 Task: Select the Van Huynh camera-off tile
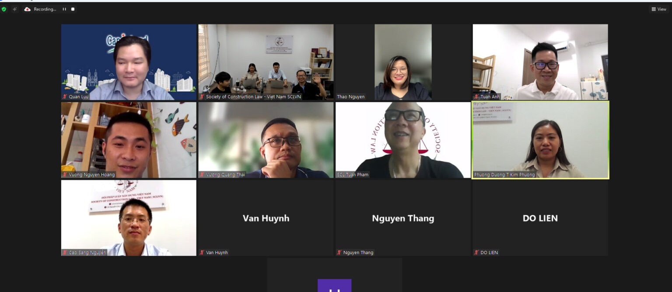[x=266, y=218]
